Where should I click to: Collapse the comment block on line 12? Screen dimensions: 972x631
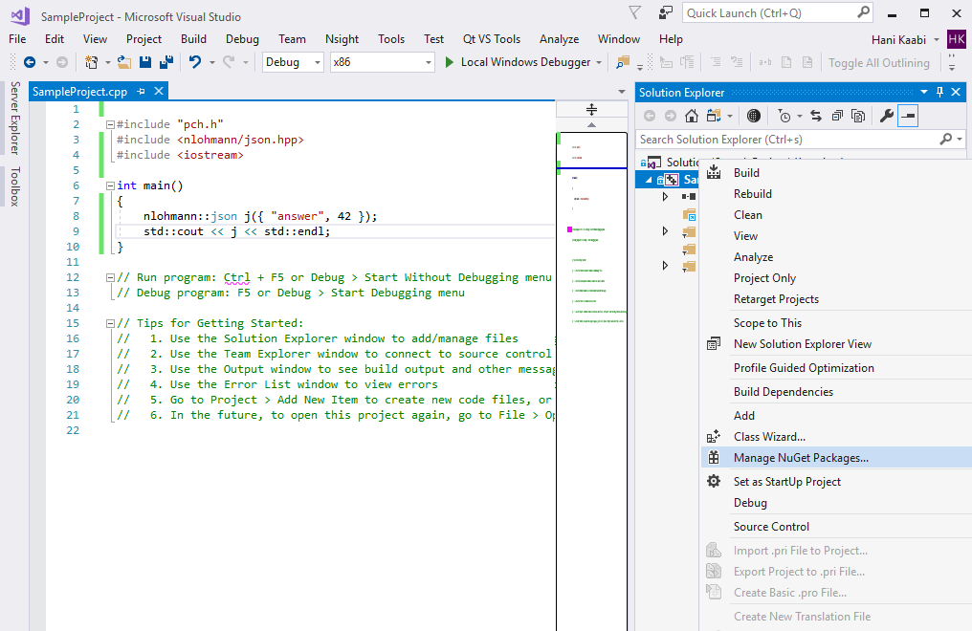click(x=110, y=277)
